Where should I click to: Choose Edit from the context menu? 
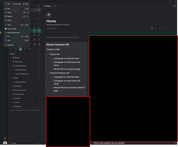pos(17,9)
